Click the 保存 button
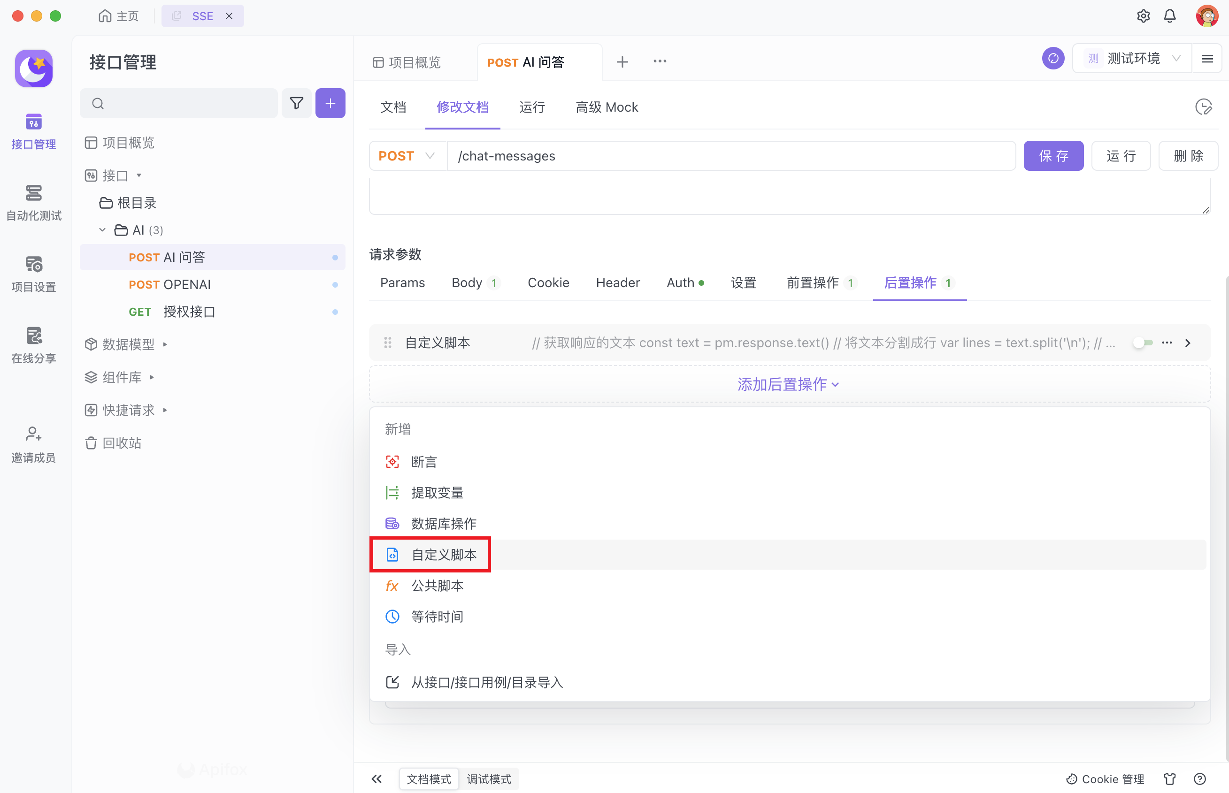1229x793 pixels. coord(1053,156)
